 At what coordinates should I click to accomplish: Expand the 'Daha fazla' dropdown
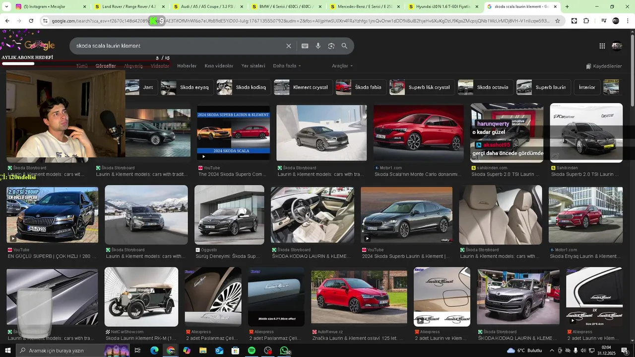pyautogui.click(x=287, y=65)
